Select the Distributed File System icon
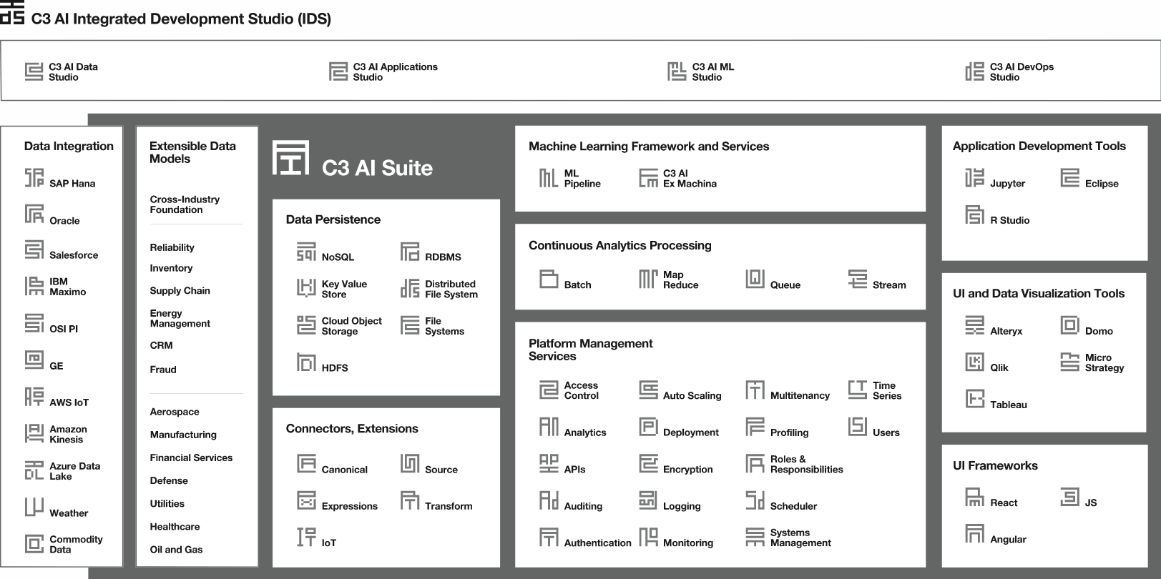 pyautogui.click(x=410, y=288)
